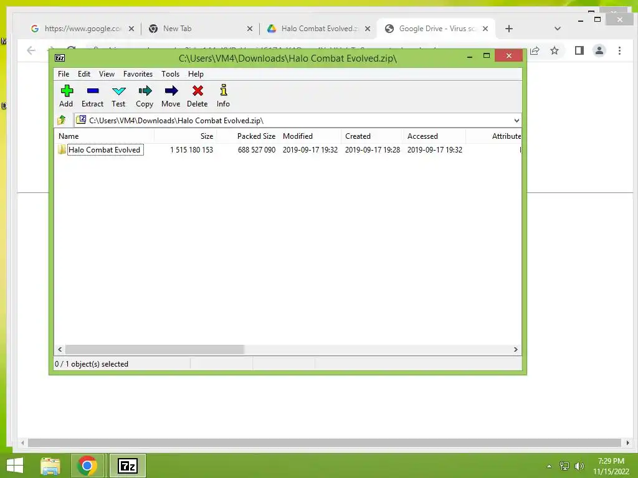Open the Edit menu
Viewport: 638px width, 478px height.
pos(84,74)
